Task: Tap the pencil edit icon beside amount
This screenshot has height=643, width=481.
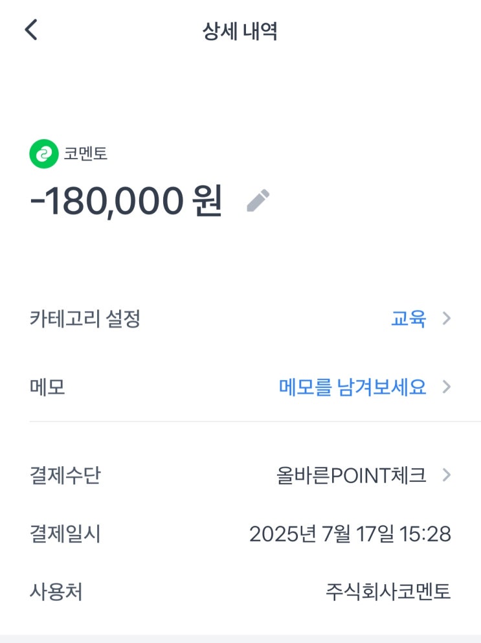Action: (258, 201)
